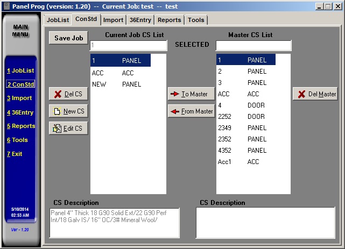Click the Panel Prog title bar icon
Image resolution: width=345 pixels, height=249 pixels.
(x=5, y=5)
